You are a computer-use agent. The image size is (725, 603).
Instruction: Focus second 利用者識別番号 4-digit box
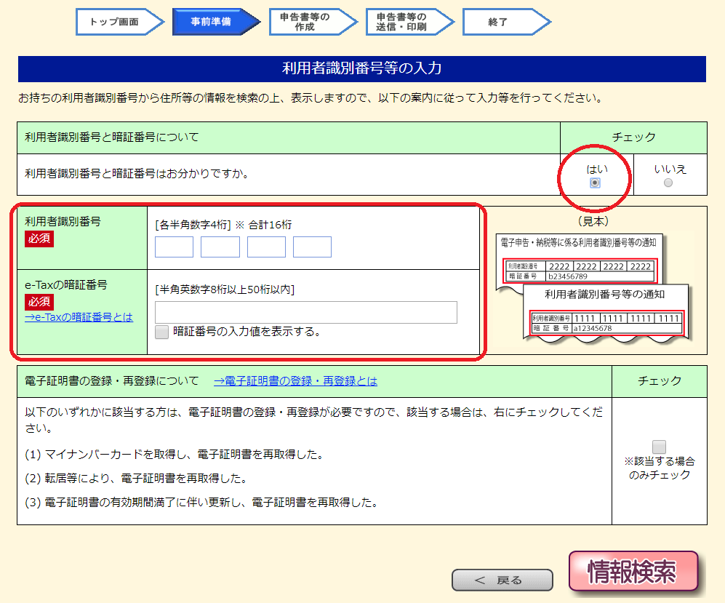(220, 247)
